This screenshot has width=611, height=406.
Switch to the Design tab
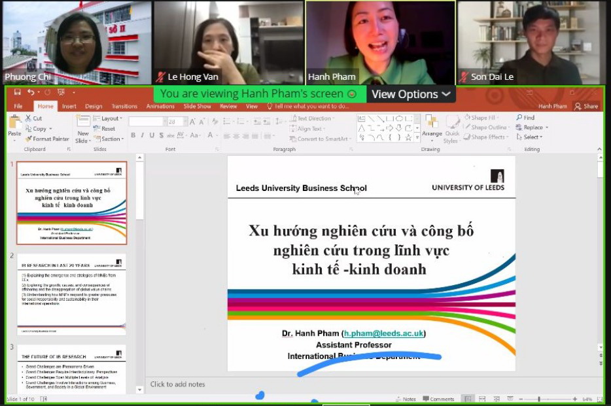[x=94, y=107]
